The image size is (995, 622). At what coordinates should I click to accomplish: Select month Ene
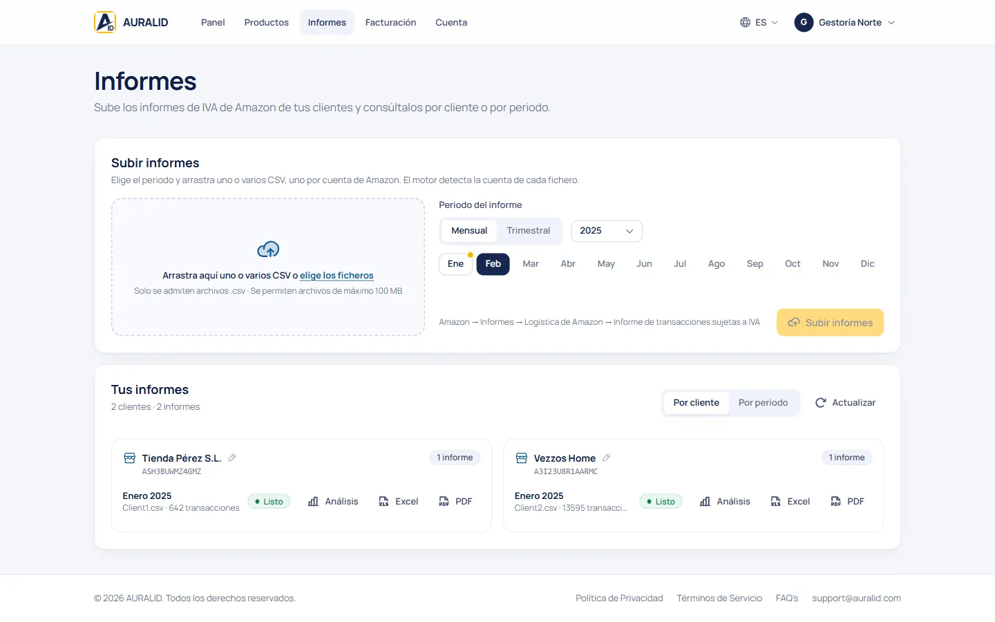point(455,264)
